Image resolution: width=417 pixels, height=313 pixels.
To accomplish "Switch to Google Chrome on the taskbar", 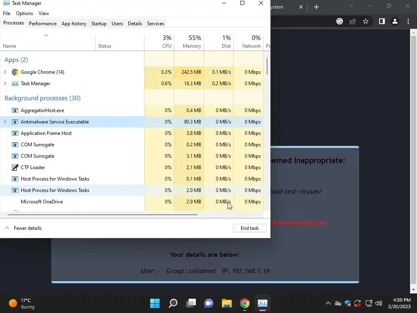I will tap(245, 303).
